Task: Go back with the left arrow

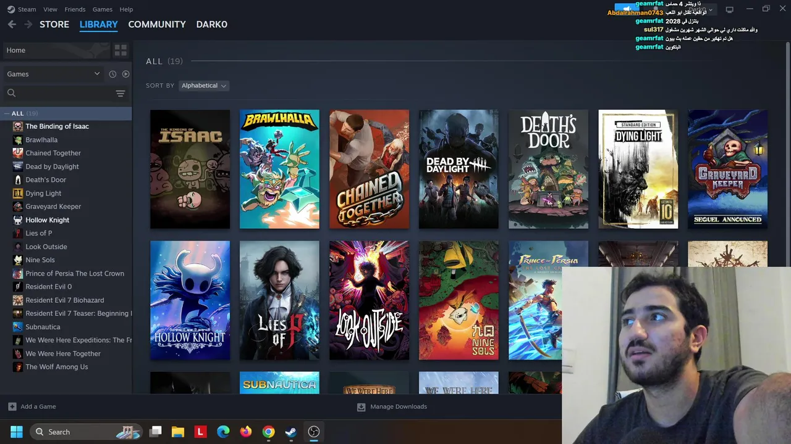Action: (12, 24)
